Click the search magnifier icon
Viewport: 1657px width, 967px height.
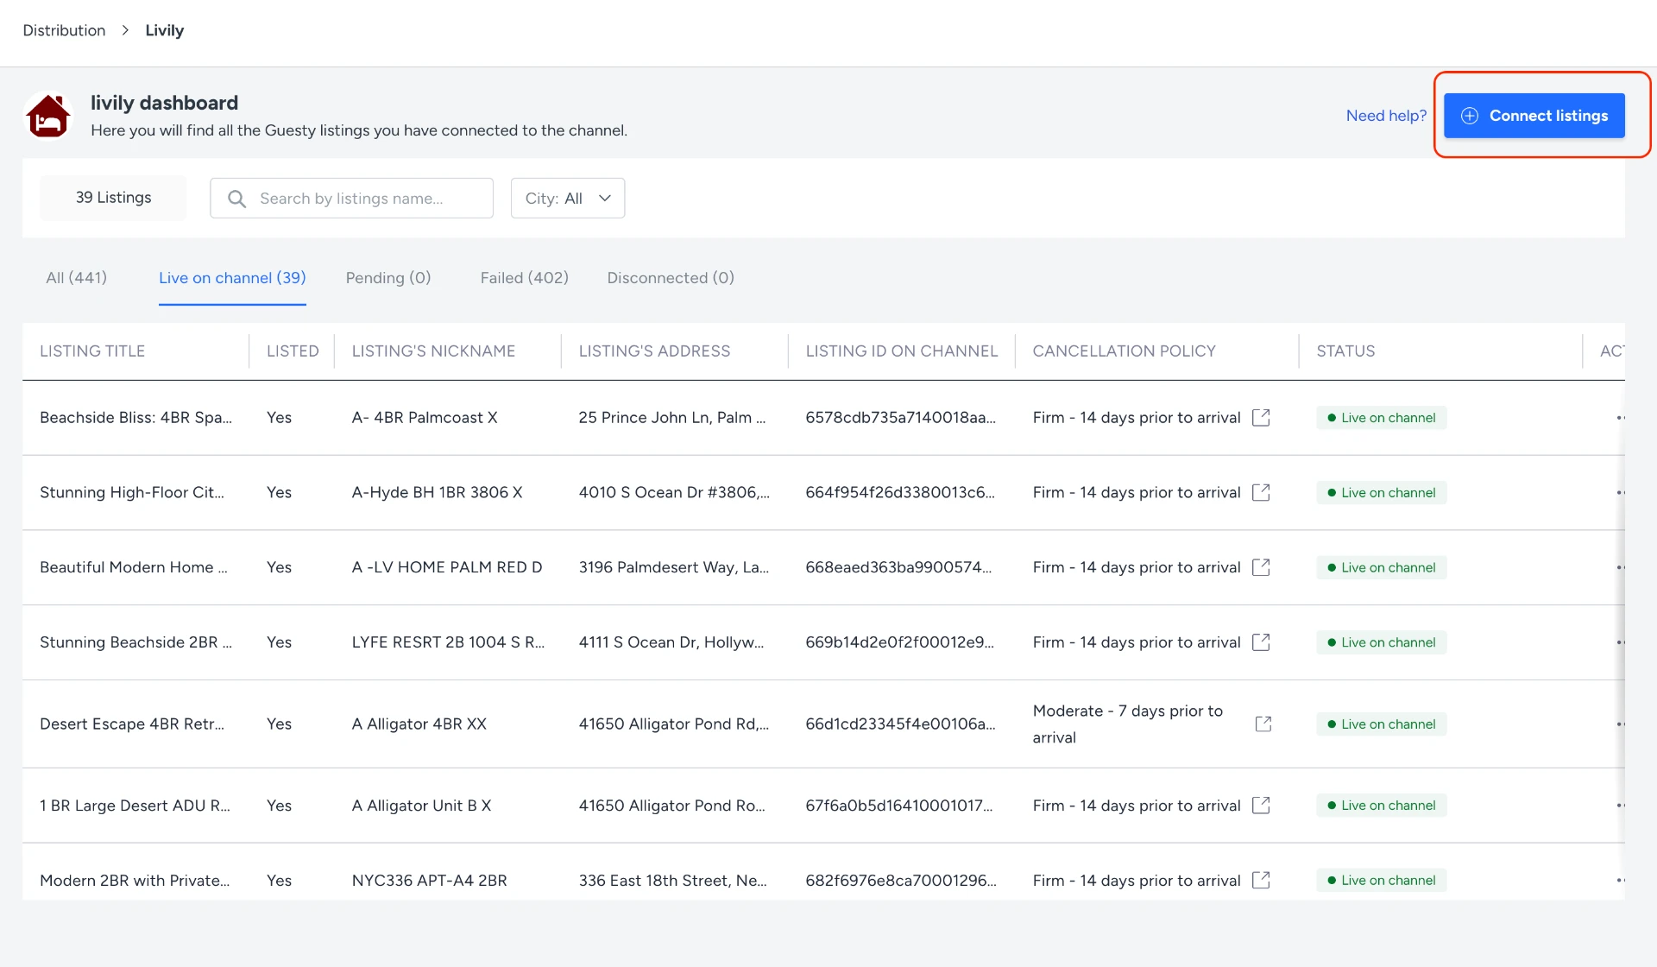coord(236,199)
